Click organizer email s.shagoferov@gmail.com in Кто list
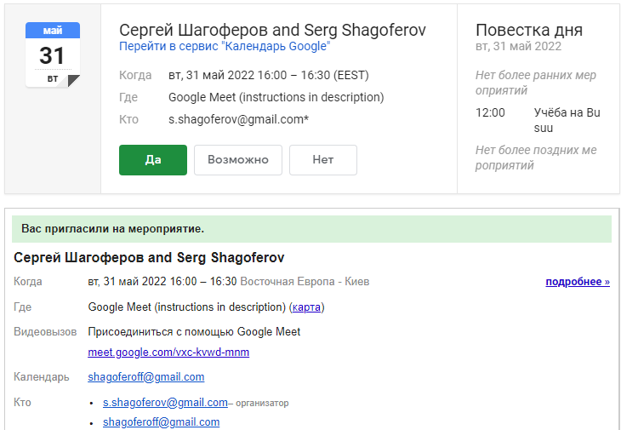This screenshot has width=621, height=430. [165, 403]
